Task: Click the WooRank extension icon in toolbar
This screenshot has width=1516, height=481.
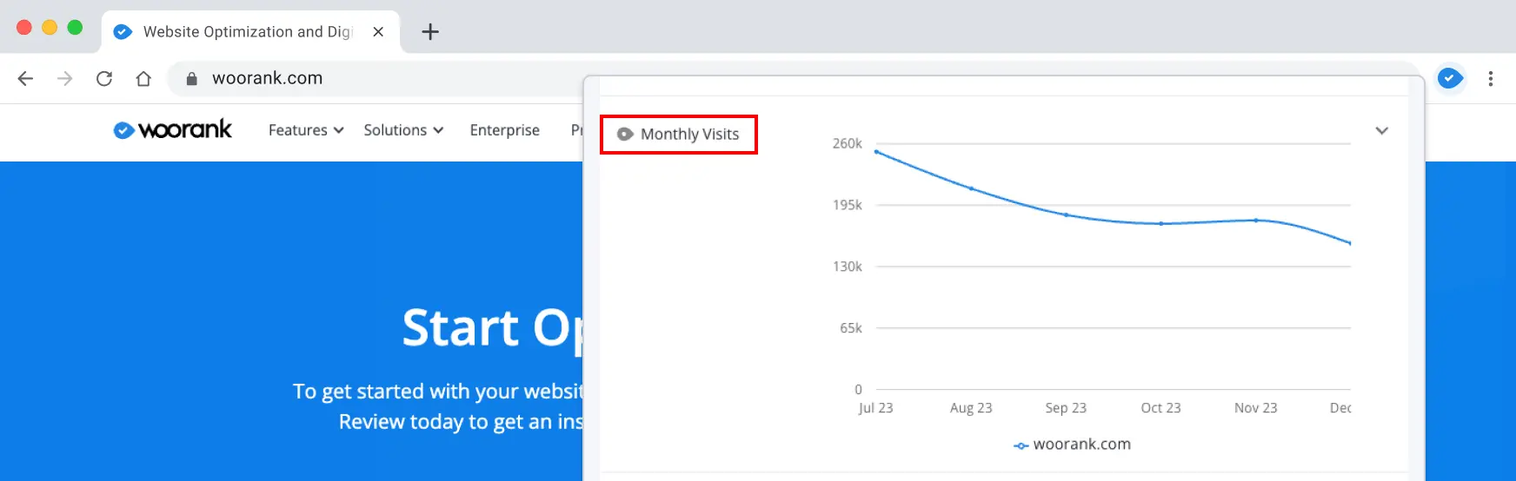Action: click(1449, 78)
